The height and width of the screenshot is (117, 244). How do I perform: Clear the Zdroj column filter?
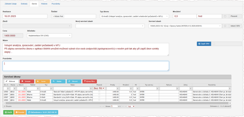click(191, 88)
